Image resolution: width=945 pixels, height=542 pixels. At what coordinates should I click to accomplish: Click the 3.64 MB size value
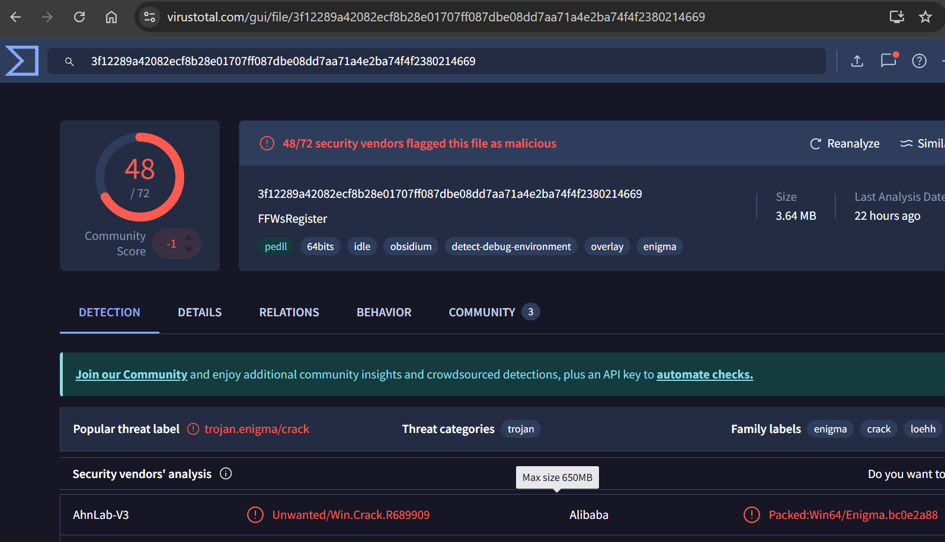point(796,216)
